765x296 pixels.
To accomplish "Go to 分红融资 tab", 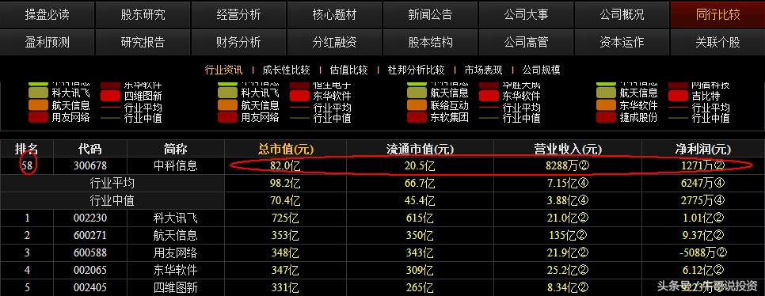I will 335,43.
